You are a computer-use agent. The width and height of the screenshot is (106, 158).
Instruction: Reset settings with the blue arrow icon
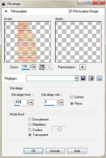click(100, 78)
